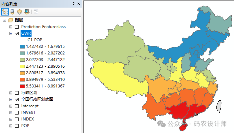Click the 内容列表 panel title
This screenshot has width=234, height=133.
[x=9, y=4]
